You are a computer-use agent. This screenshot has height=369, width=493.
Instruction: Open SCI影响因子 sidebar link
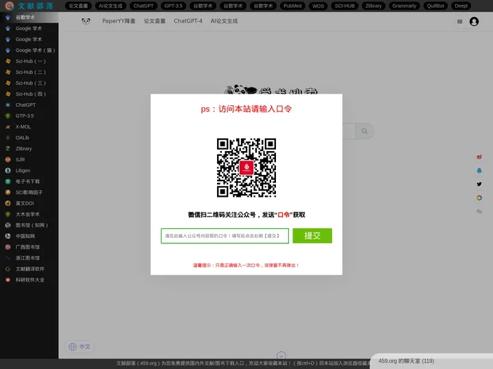[x=29, y=192]
